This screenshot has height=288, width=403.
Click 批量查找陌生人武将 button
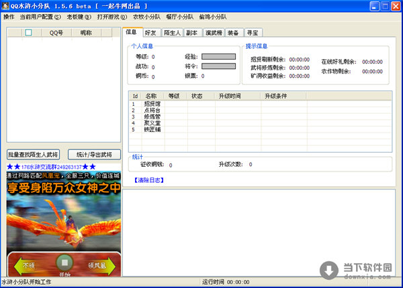pyautogui.click(x=33, y=155)
